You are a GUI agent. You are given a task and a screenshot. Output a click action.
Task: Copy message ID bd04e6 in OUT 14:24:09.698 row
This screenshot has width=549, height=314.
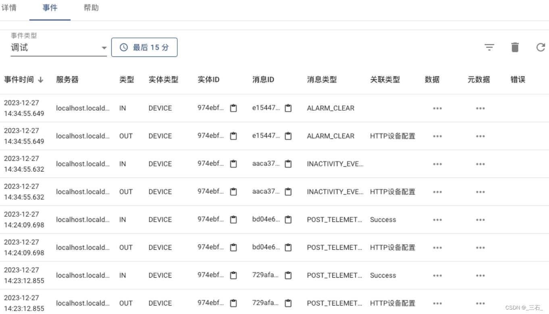[288, 247]
